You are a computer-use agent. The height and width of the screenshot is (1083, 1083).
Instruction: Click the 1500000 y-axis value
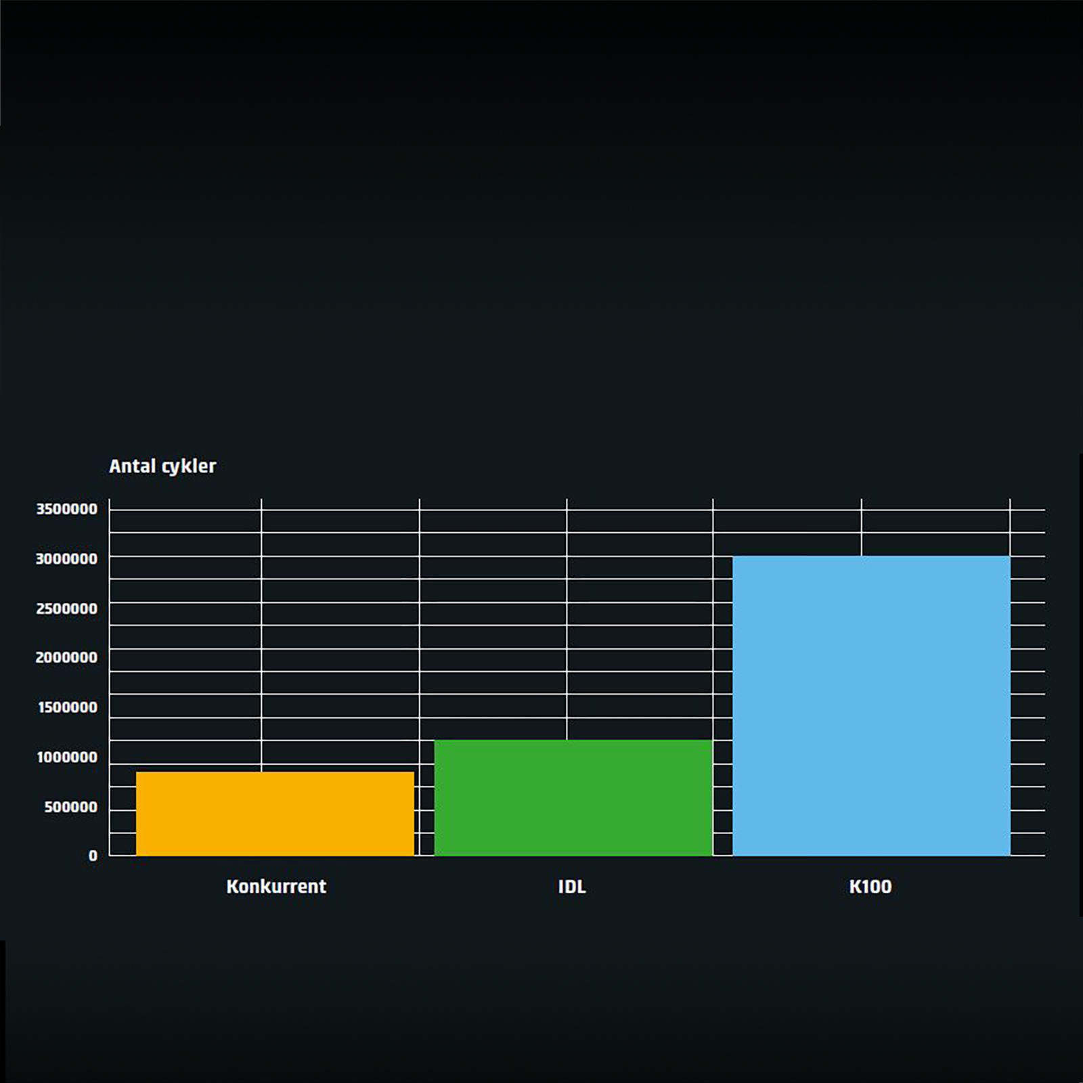tap(68, 707)
